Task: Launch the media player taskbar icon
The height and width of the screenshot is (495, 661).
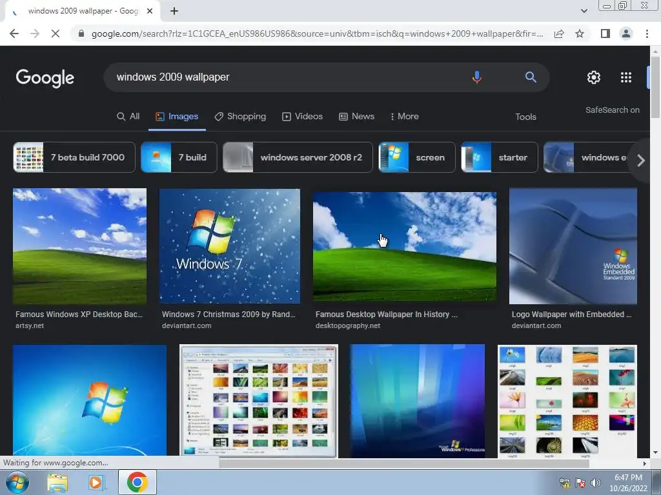Action: tap(96, 482)
